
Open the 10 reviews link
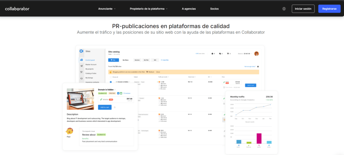127,93
